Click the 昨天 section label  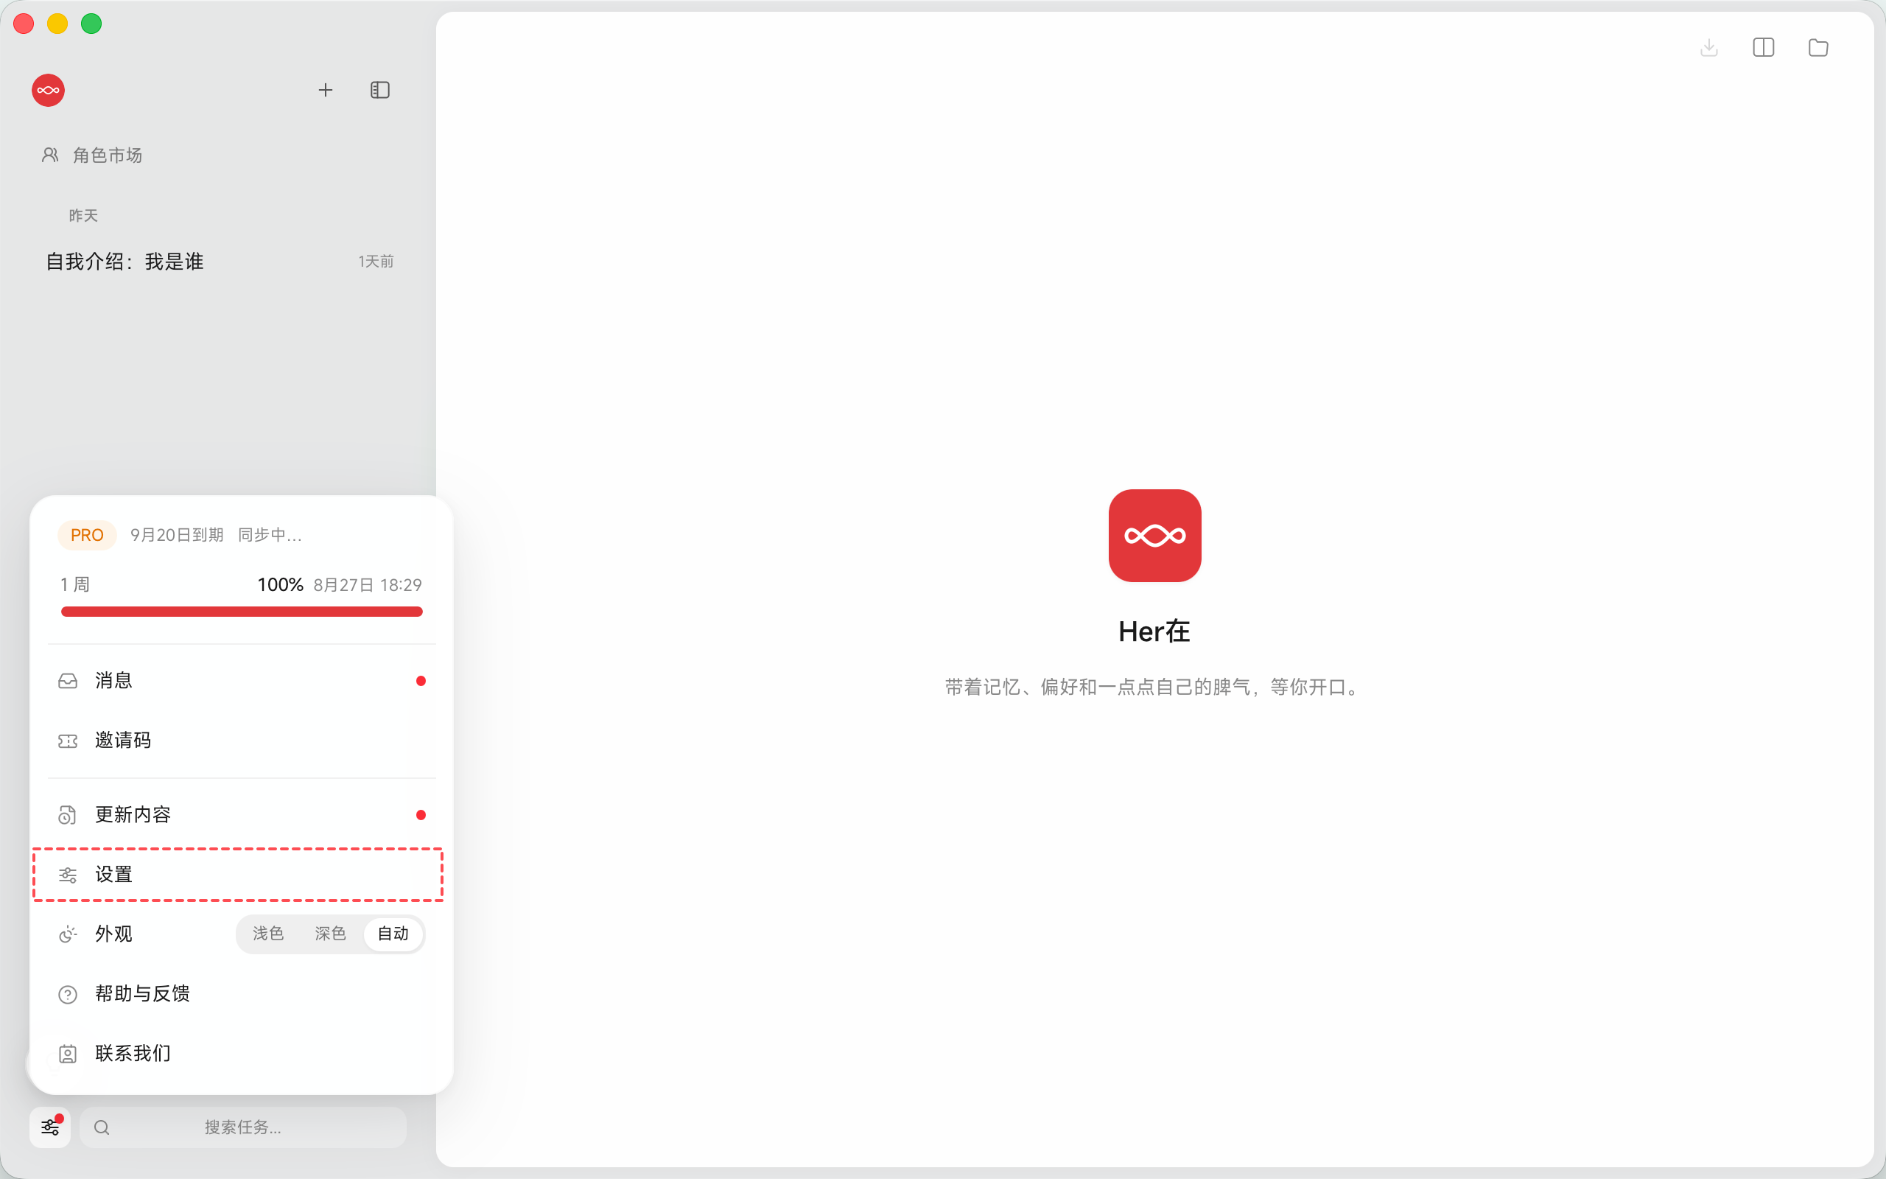(x=83, y=215)
